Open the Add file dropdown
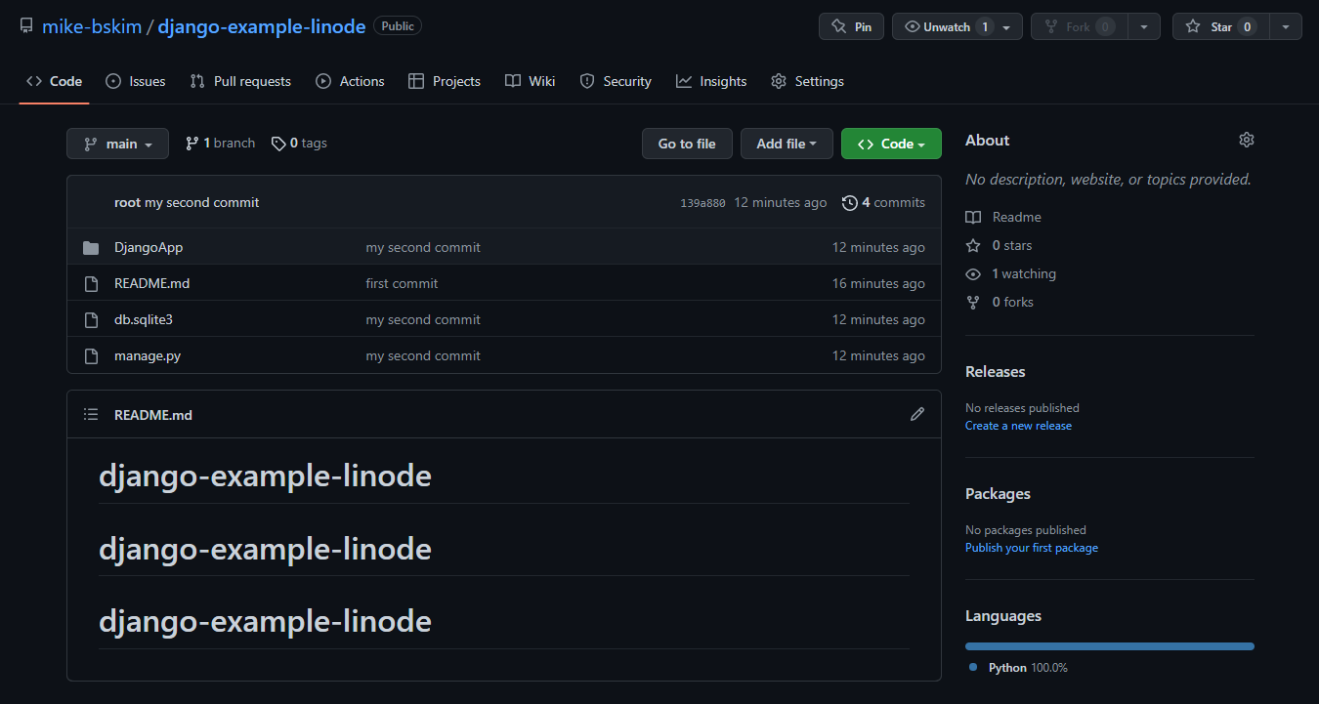The height and width of the screenshot is (704, 1319). pos(787,144)
